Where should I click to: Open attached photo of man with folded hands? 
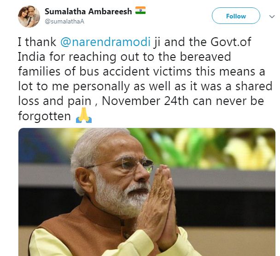(x=147, y=192)
